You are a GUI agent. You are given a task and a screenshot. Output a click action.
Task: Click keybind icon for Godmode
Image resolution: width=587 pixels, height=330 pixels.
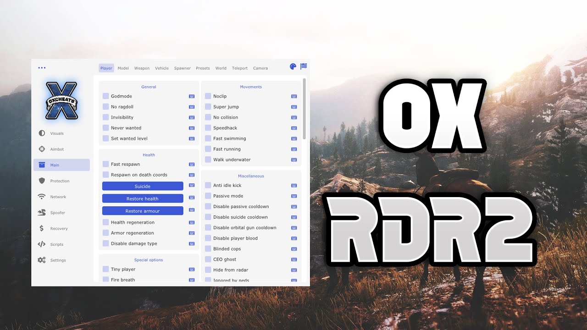[192, 96]
